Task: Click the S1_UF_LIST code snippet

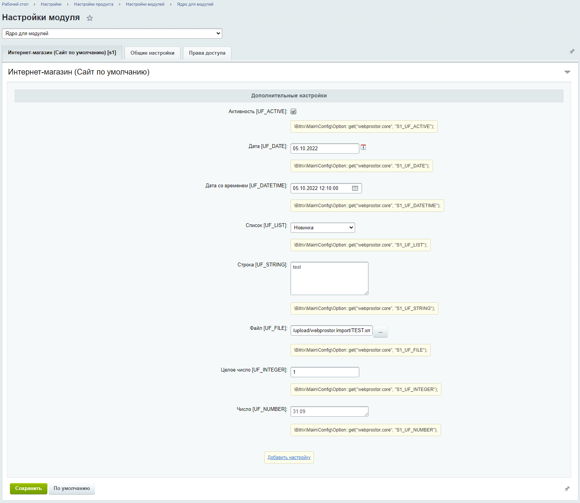Action: point(360,245)
